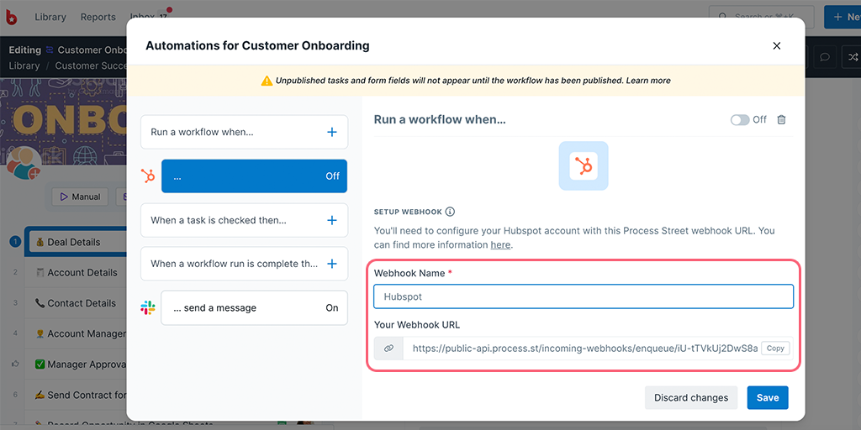Click the large HubSpot logo icon
Screen dimensions: 861x430
[x=584, y=165]
